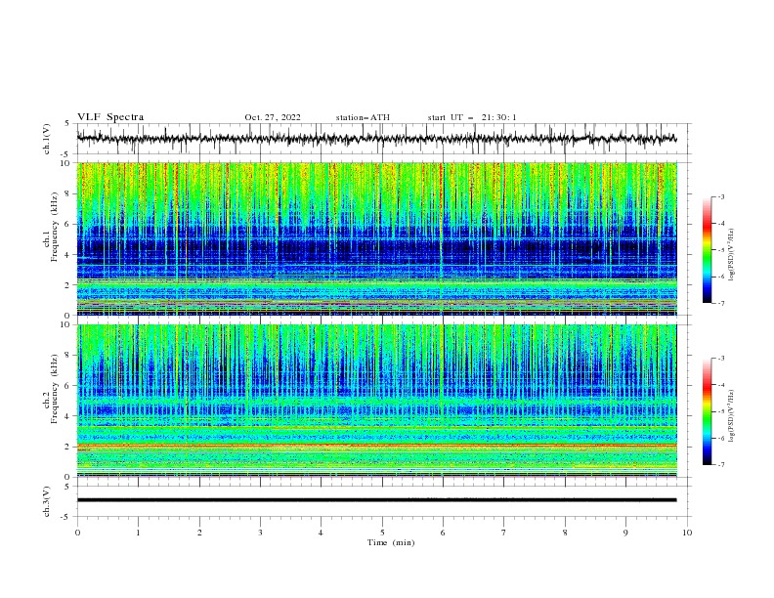This screenshot has width=774, height=598.
Task: Click the "-6" tick on ch.1 color bar
Action: point(721,277)
